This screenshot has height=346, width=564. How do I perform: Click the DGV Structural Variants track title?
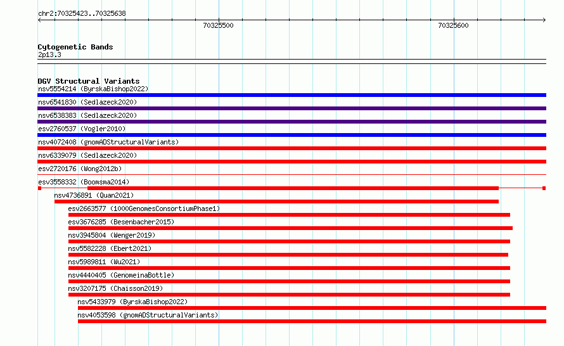89,81
